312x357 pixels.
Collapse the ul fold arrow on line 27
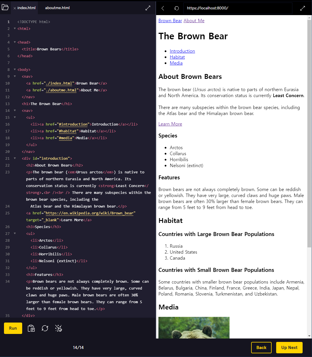(x=15, y=233)
